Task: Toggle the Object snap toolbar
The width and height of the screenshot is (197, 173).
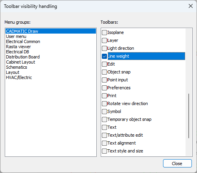Action: point(104,72)
